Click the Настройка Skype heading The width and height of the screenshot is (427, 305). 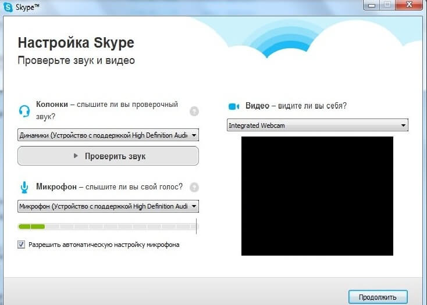76,43
